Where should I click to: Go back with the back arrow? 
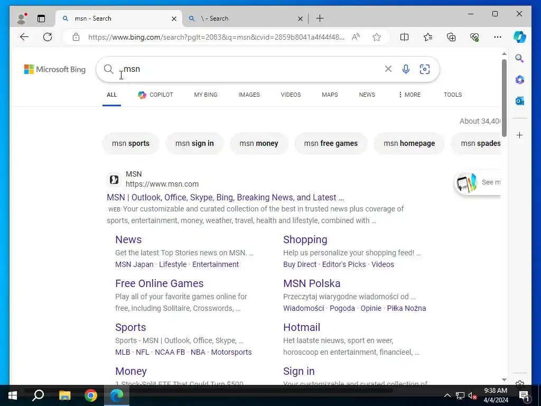click(x=24, y=37)
